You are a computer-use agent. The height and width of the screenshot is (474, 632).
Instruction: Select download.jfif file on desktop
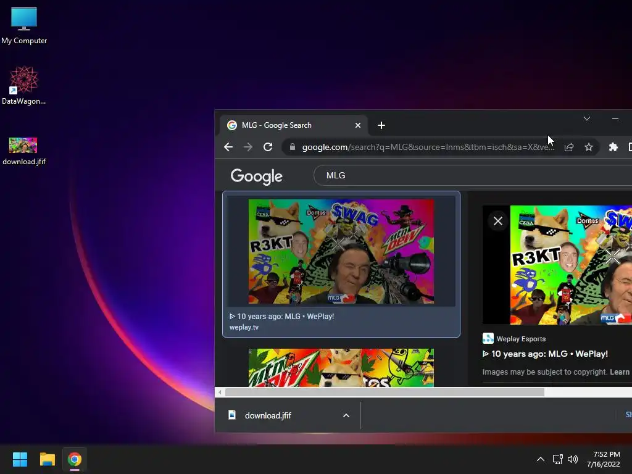pos(24,151)
